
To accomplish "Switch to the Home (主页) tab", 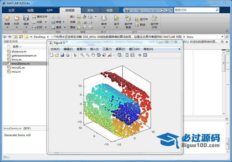I will [11, 10].
